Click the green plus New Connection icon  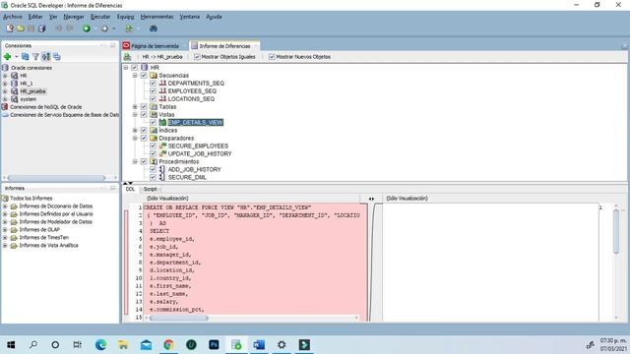pyautogui.click(x=7, y=57)
